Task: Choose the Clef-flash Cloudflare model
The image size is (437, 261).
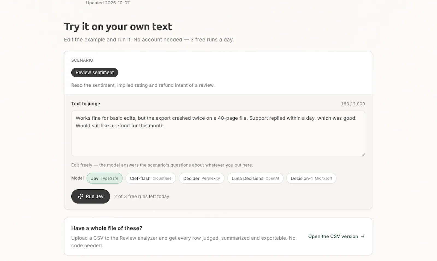Action: click(150, 178)
